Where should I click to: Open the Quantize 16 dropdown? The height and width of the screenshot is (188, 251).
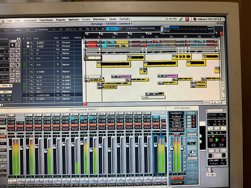point(55,29)
